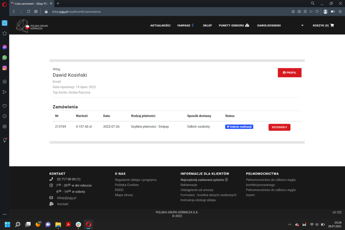The width and height of the screenshot is (345, 230).
Task: Click the Polska Grupa Górnicza logo
Action: [x=32, y=26]
